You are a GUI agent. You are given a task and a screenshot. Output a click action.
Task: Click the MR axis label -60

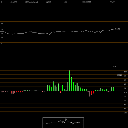coord(125,105)
